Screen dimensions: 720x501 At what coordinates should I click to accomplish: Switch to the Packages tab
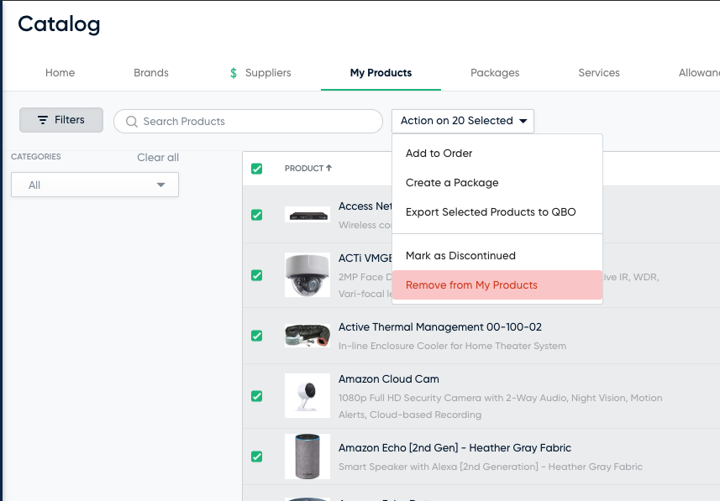[495, 73]
